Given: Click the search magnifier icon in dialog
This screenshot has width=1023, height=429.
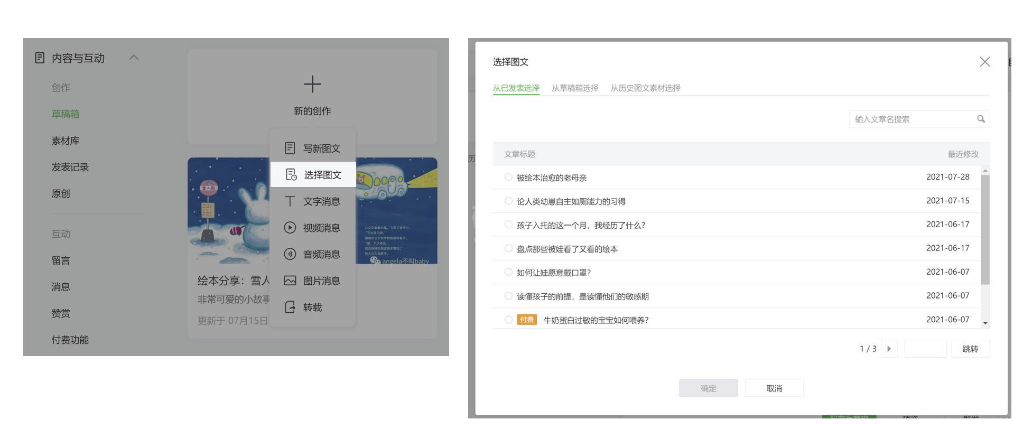Looking at the screenshot, I should point(981,119).
